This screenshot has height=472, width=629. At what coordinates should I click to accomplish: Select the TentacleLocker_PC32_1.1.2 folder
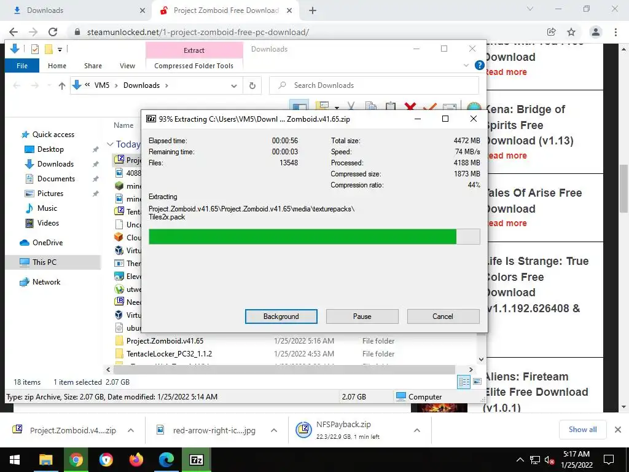169,353
